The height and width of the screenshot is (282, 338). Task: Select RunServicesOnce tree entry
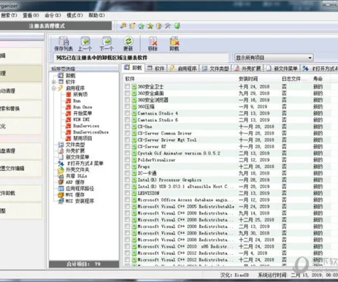[91, 132]
